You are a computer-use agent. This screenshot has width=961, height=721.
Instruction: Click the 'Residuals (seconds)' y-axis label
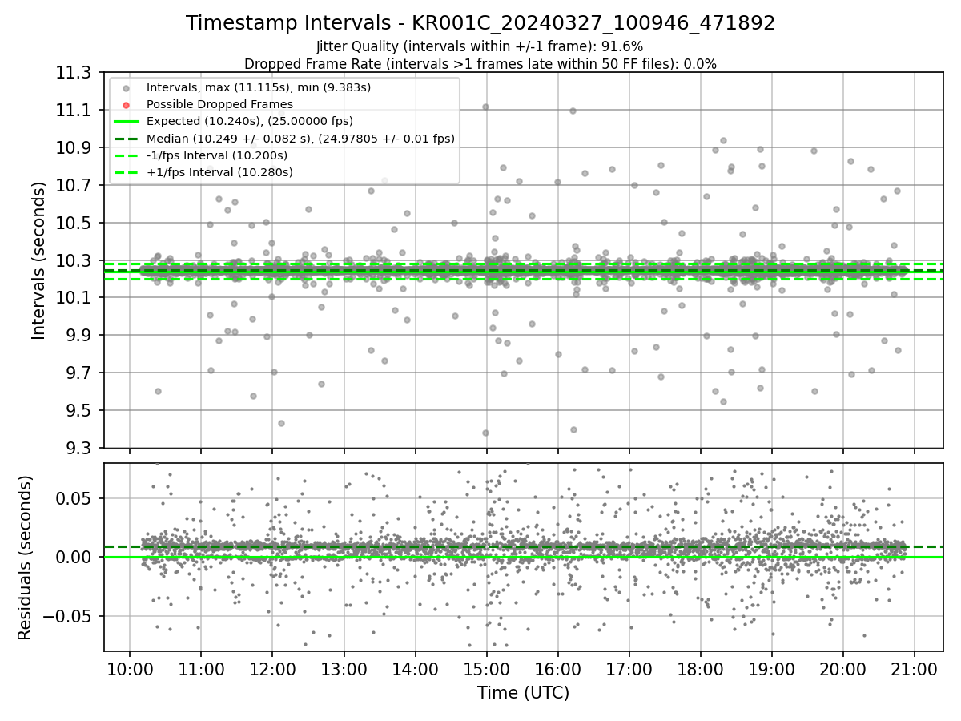pos(25,558)
